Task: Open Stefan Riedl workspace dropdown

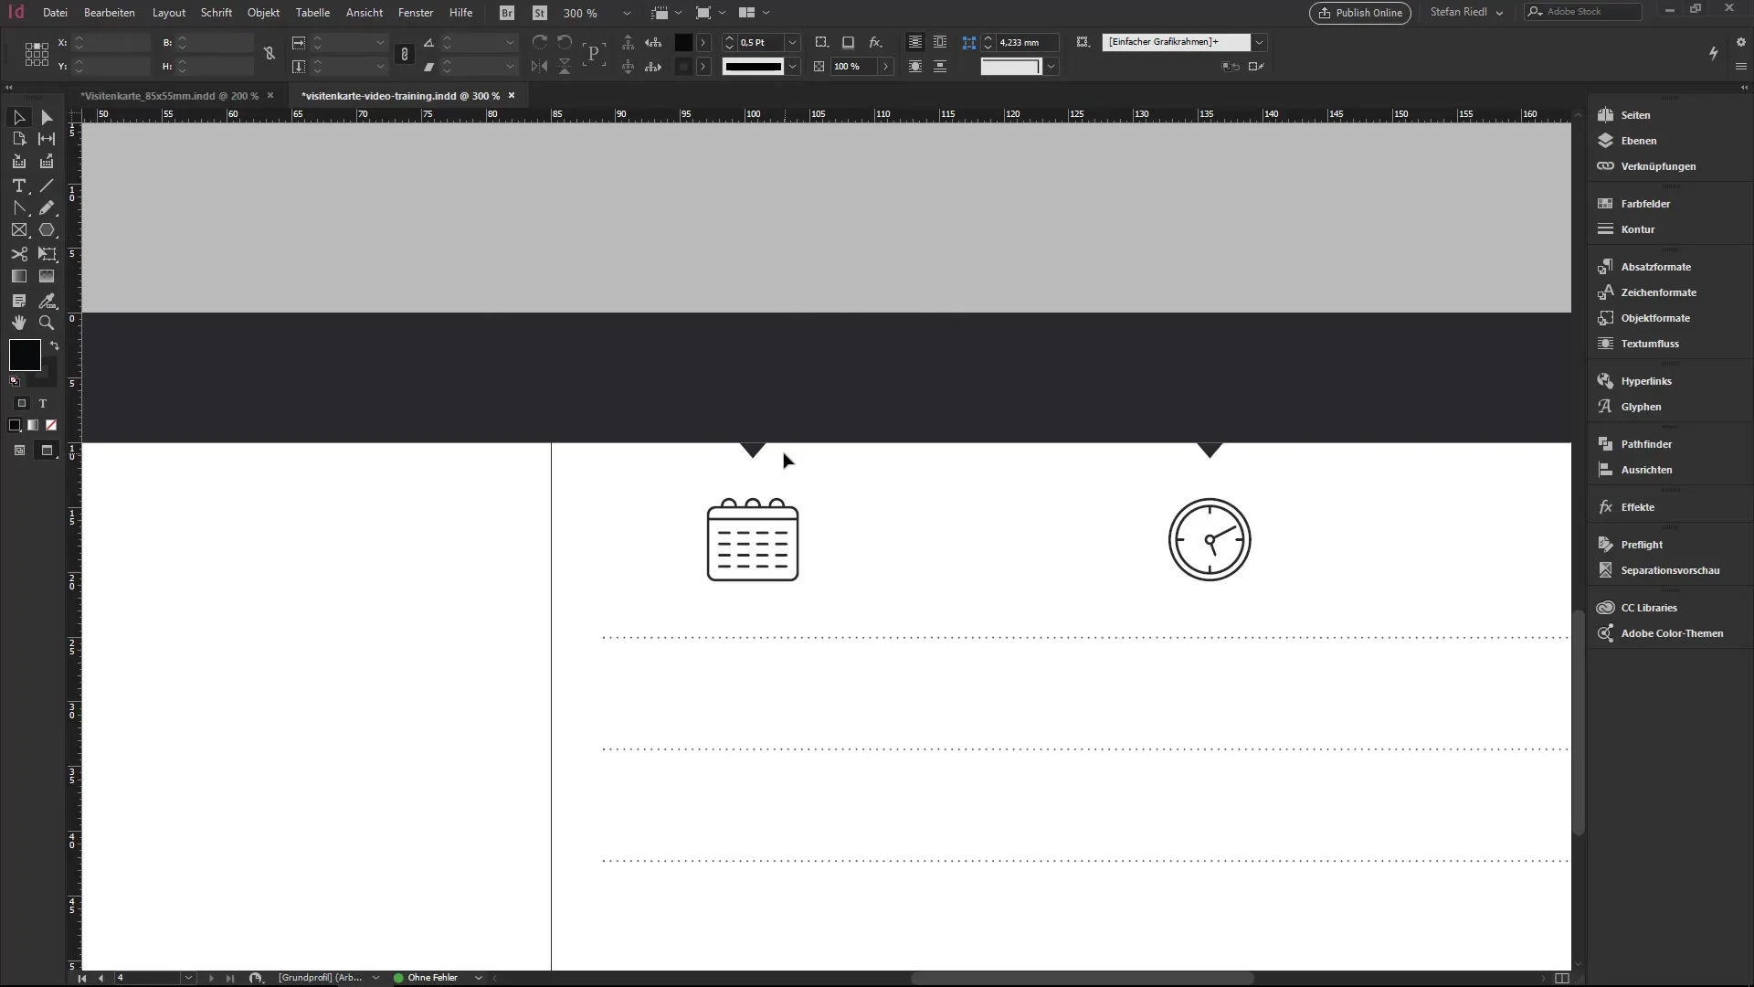Action: [x=1467, y=13]
